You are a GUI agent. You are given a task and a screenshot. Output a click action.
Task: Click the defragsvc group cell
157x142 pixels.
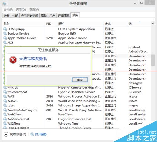[135, 83]
